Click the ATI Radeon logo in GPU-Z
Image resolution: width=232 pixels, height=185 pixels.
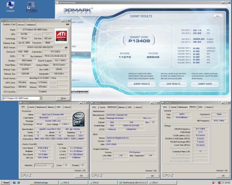pyautogui.click(x=61, y=36)
